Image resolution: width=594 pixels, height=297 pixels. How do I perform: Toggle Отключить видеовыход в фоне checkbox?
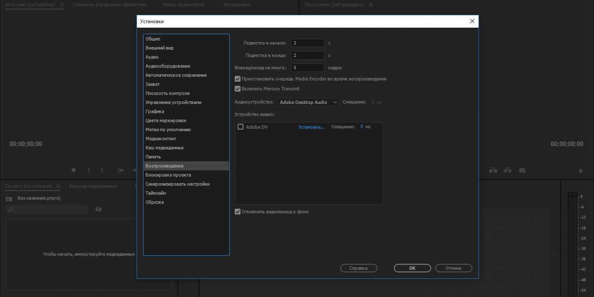point(238,212)
